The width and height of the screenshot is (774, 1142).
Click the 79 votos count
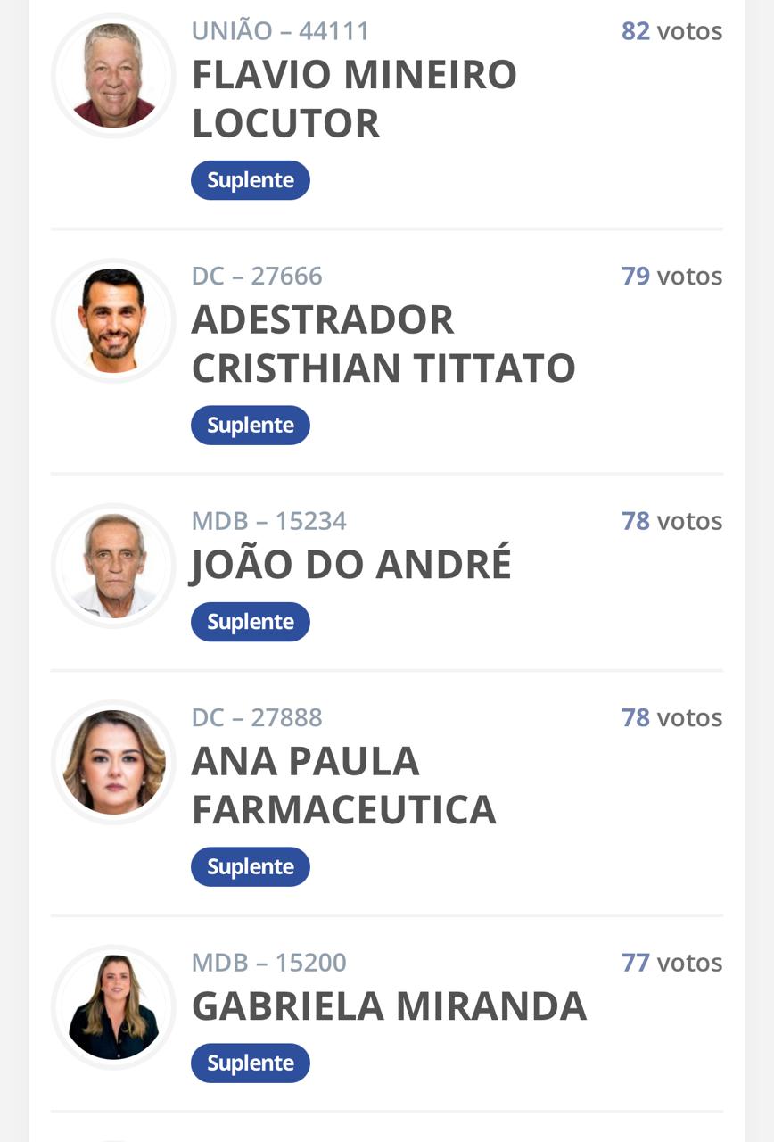pos(672,276)
